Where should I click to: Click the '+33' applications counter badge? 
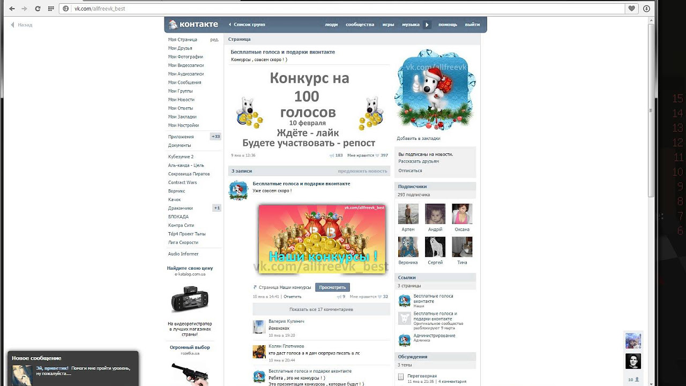tap(215, 137)
